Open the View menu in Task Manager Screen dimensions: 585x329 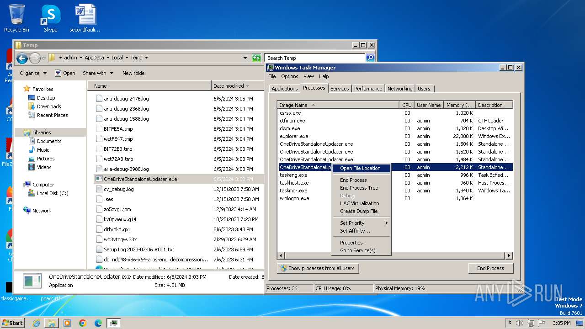pos(308,76)
